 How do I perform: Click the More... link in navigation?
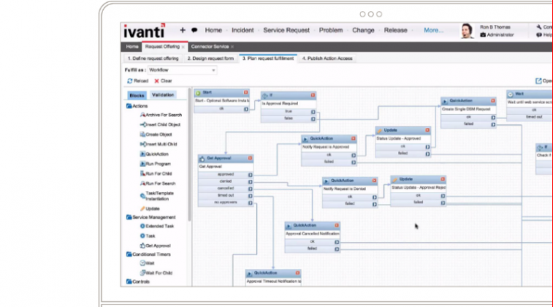(x=433, y=31)
